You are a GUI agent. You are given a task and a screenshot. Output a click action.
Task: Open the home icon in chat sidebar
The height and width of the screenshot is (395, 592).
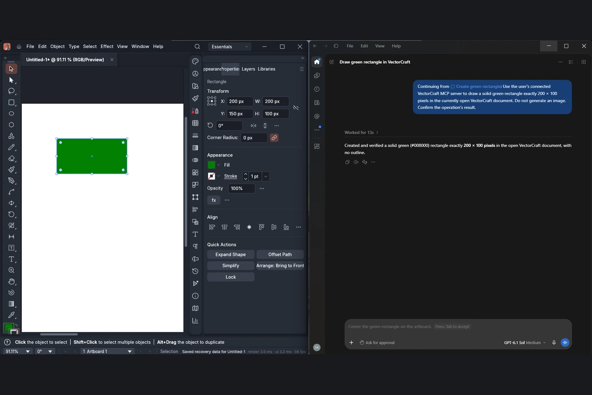click(x=317, y=62)
